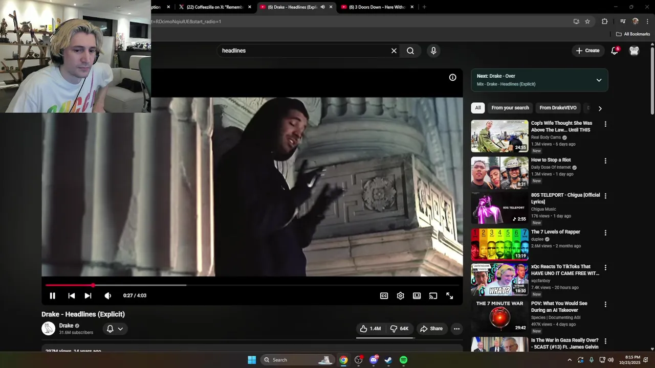Open the video info card icon
The image size is (655, 368).
point(452,77)
